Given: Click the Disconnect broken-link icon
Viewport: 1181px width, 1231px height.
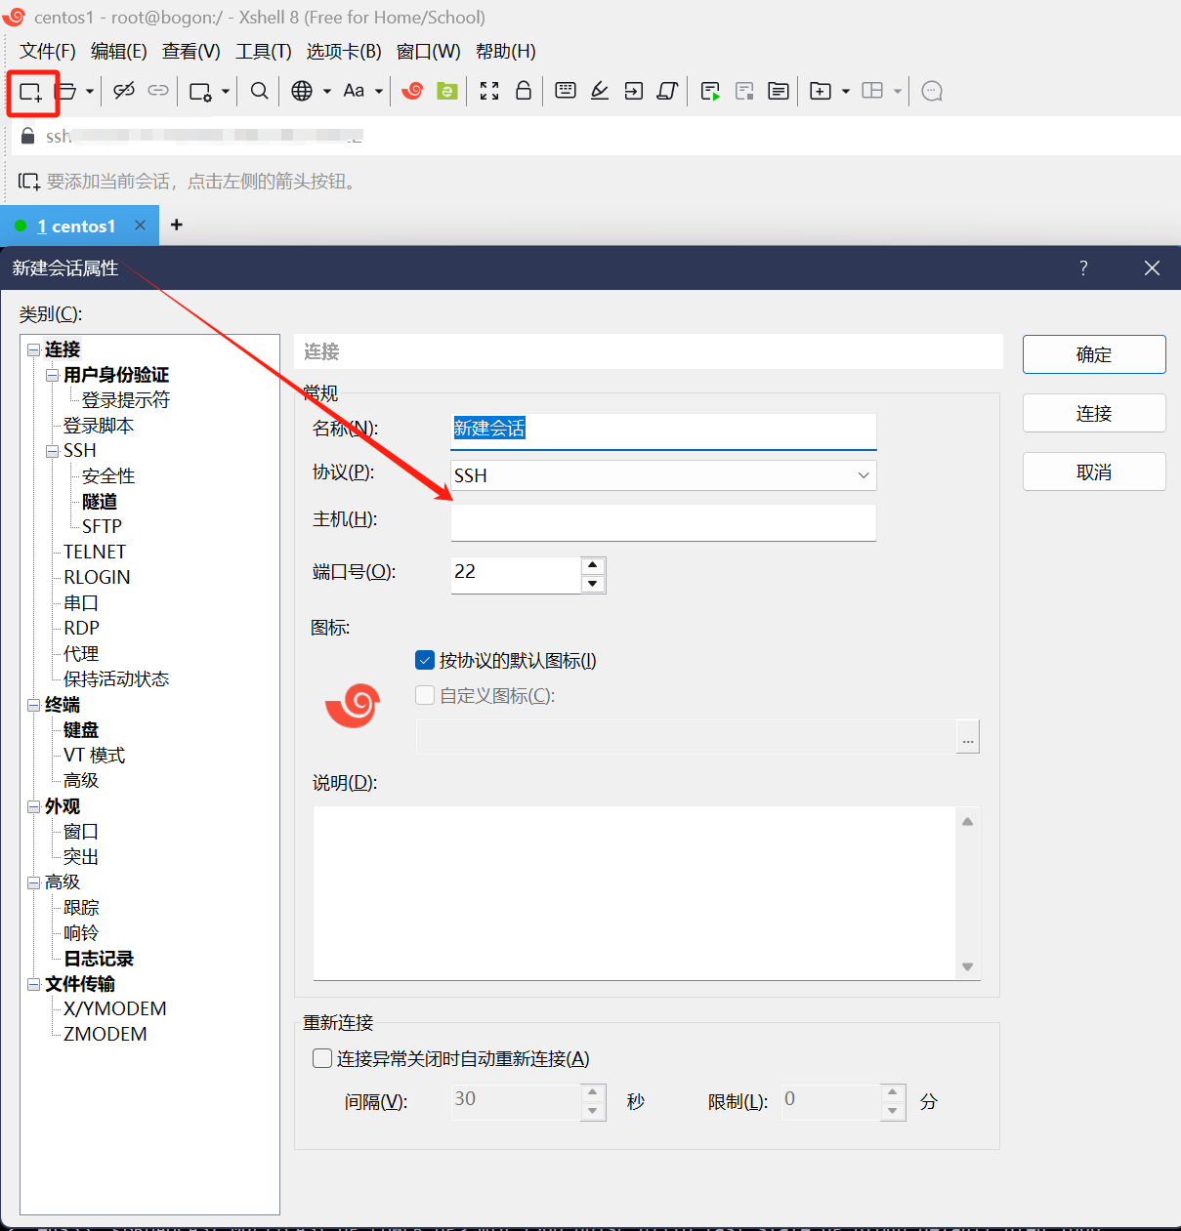Looking at the screenshot, I should [x=124, y=91].
